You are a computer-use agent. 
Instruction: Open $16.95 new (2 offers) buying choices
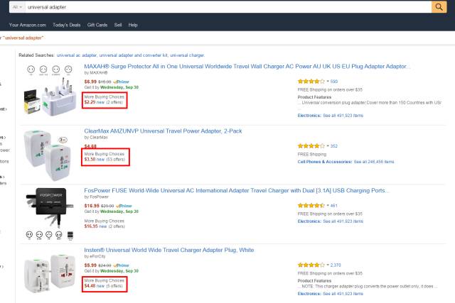tap(105, 226)
